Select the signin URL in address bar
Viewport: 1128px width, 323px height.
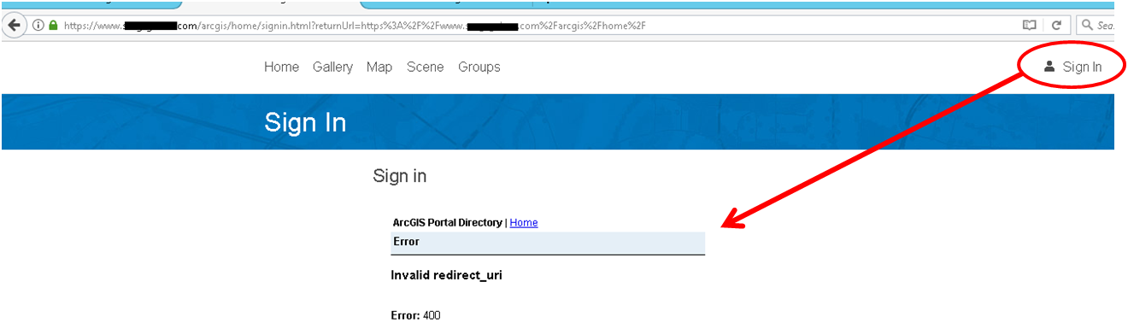355,26
